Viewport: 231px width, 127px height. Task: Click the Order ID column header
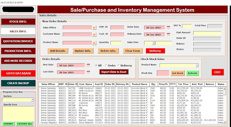(73, 84)
